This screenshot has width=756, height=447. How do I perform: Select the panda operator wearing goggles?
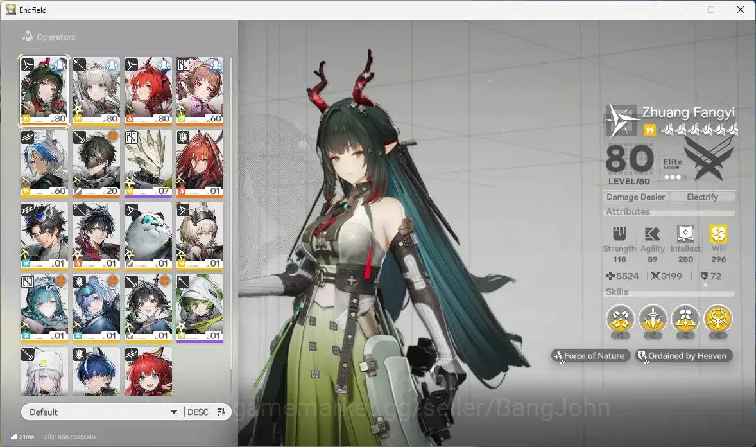click(148, 236)
